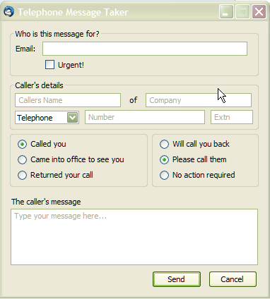Image resolution: width=270 pixels, height=299 pixels.
Task: Click the caller's message text area
Action: (134, 237)
